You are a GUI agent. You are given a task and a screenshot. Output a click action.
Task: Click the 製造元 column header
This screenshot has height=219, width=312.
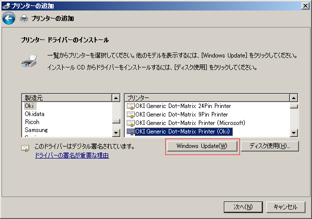(x=67, y=98)
